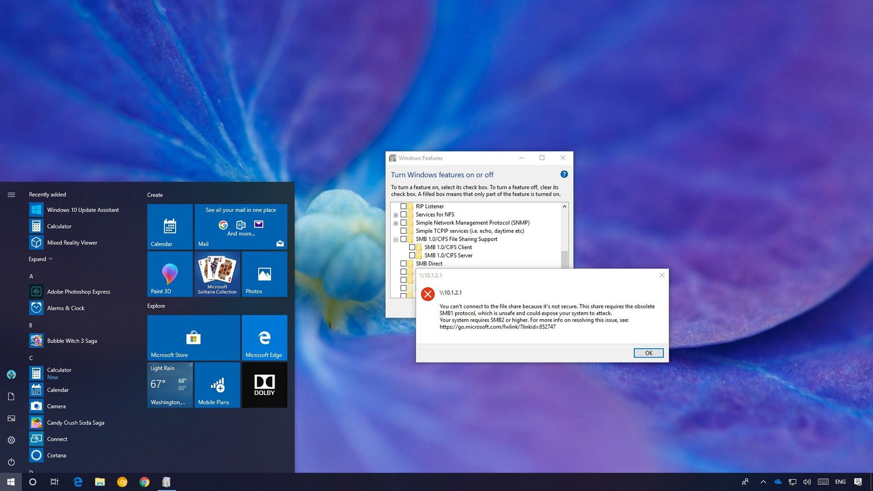Open the Start menu hamburger menu

tap(11, 194)
